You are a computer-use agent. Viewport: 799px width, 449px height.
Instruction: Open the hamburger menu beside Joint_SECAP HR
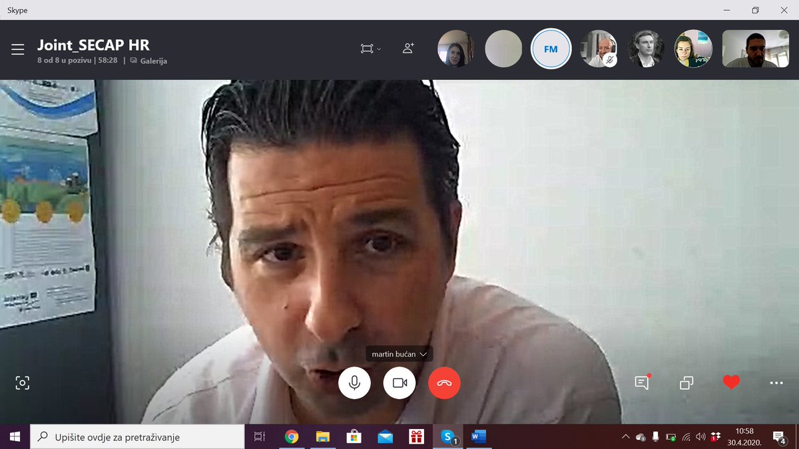[x=18, y=49]
